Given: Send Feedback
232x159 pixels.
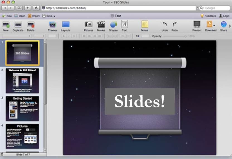Looking at the screenshot, I should click(208, 16).
